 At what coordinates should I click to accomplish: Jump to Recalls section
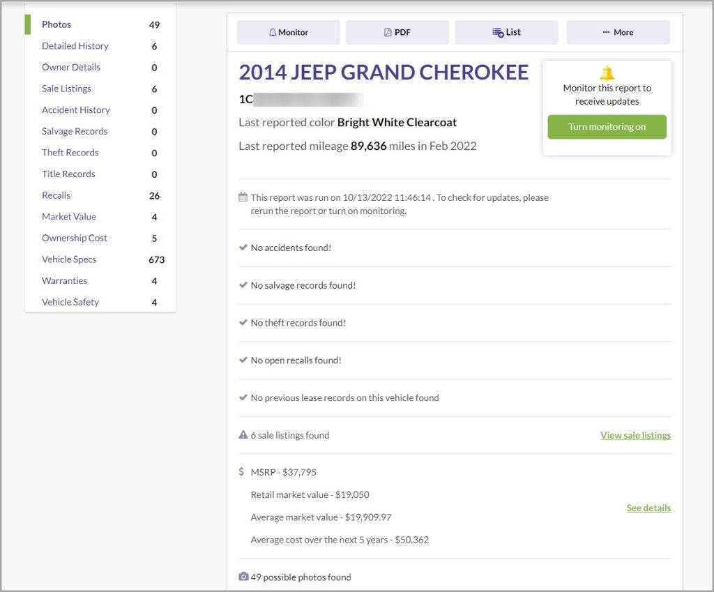56,195
